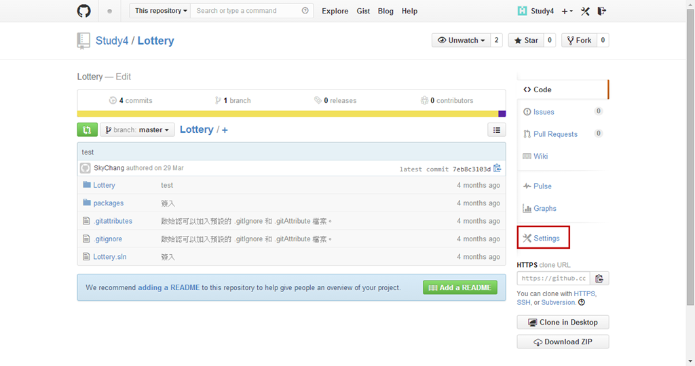Click the repository book icon
This screenshot has height=366, width=695.
pyautogui.click(x=83, y=41)
